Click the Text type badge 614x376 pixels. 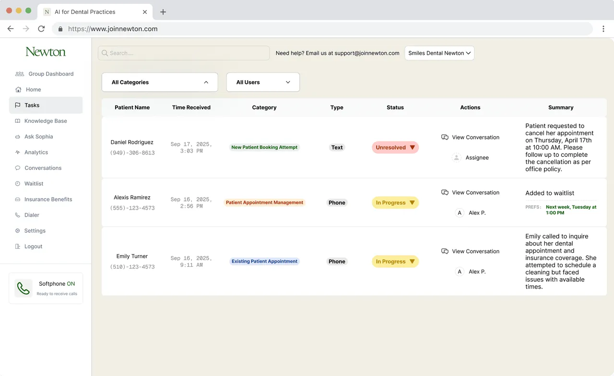pyautogui.click(x=337, y=147)
